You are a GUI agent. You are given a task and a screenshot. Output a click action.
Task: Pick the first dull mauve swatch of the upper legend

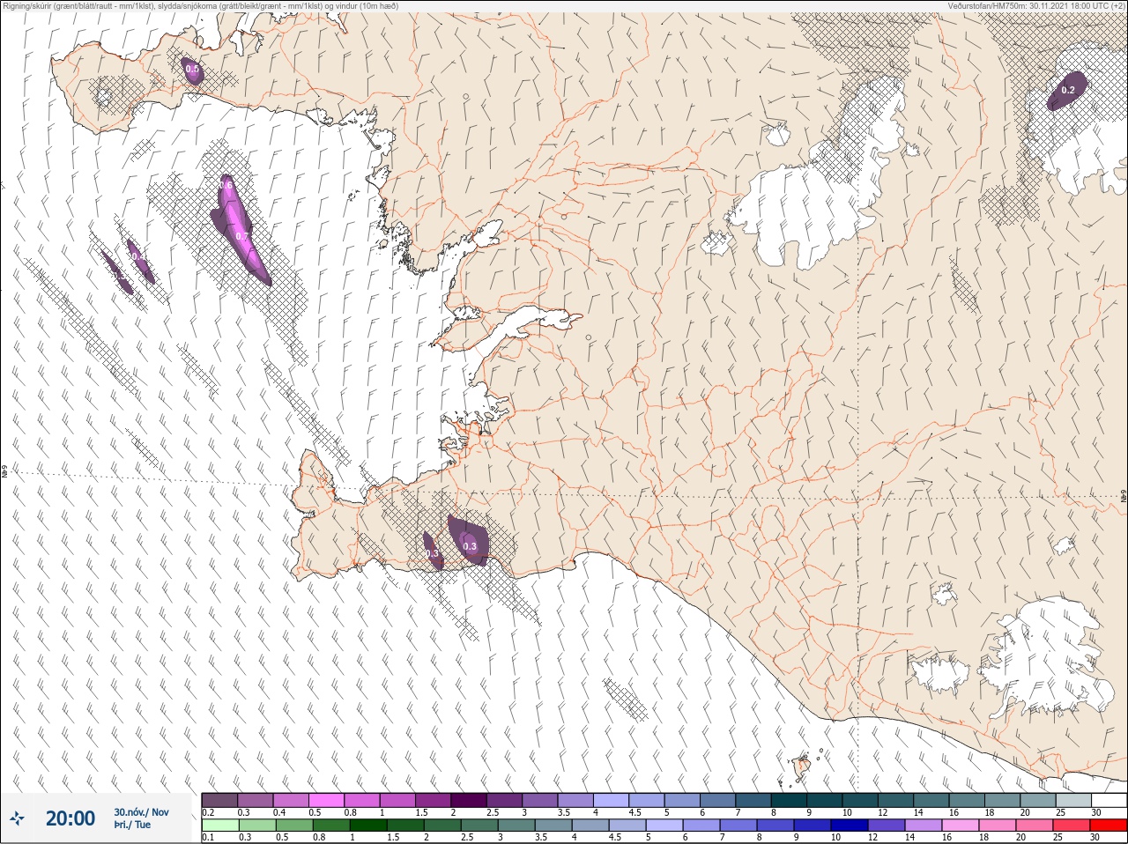pos(220,800)
